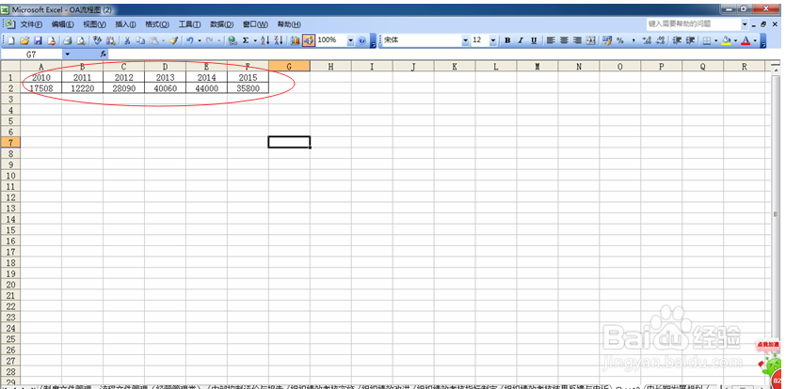Open the 文件(F) menu

click(x=31, y=24)
